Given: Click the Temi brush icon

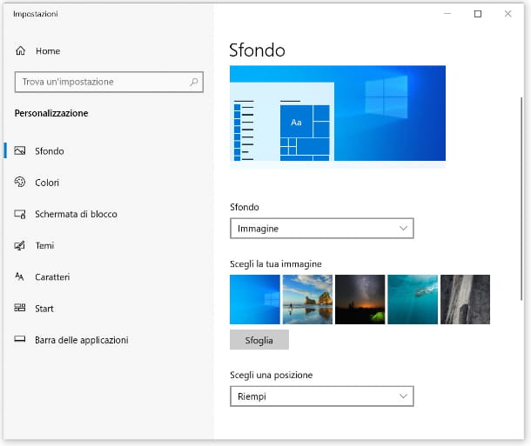Looking at the screenshot, I should 20,246.
